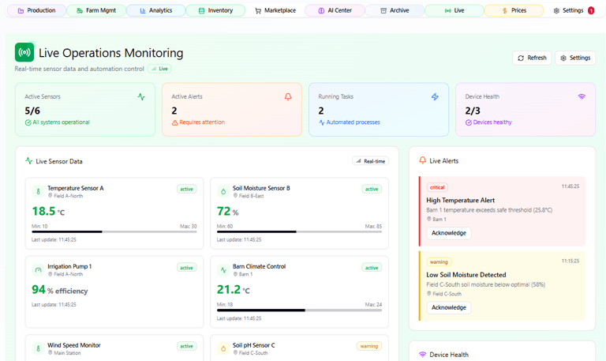Click the Active Alerts bell icon
This screenshot has height=361, width=606.
click(288, 96)
